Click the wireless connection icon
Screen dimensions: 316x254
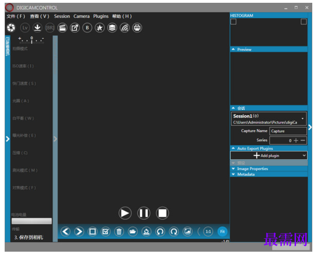(125, 28)
